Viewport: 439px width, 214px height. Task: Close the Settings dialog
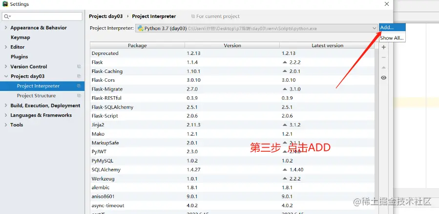[387, 4]
